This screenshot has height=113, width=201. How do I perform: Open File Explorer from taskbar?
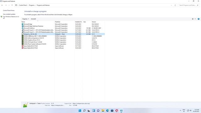[103, 110]
